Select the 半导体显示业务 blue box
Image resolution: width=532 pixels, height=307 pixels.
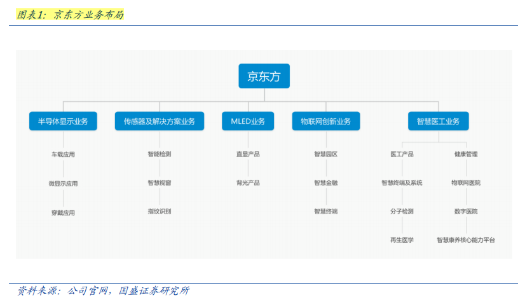[x=63, y=121]
